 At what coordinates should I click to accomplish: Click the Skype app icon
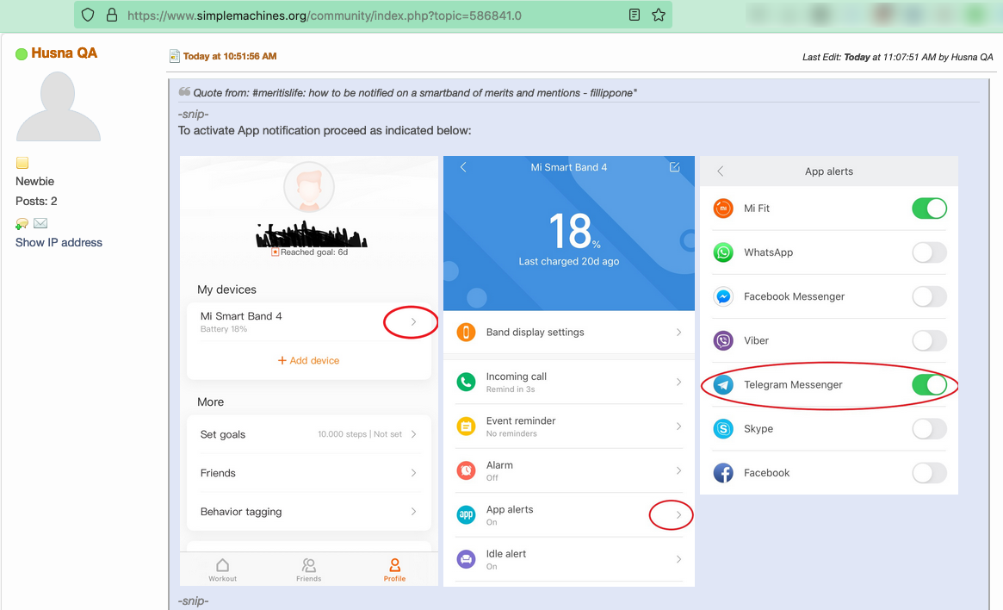click(723, 429)
